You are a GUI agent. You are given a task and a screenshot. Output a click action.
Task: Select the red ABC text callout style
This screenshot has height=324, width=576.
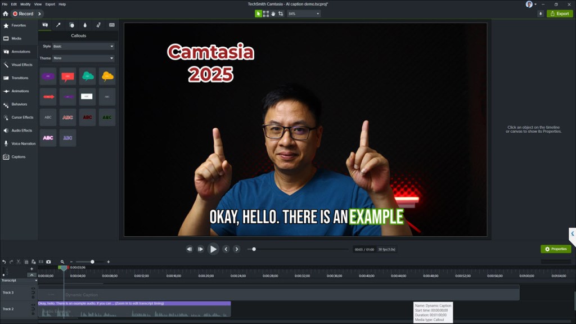[x=86, y=117]
